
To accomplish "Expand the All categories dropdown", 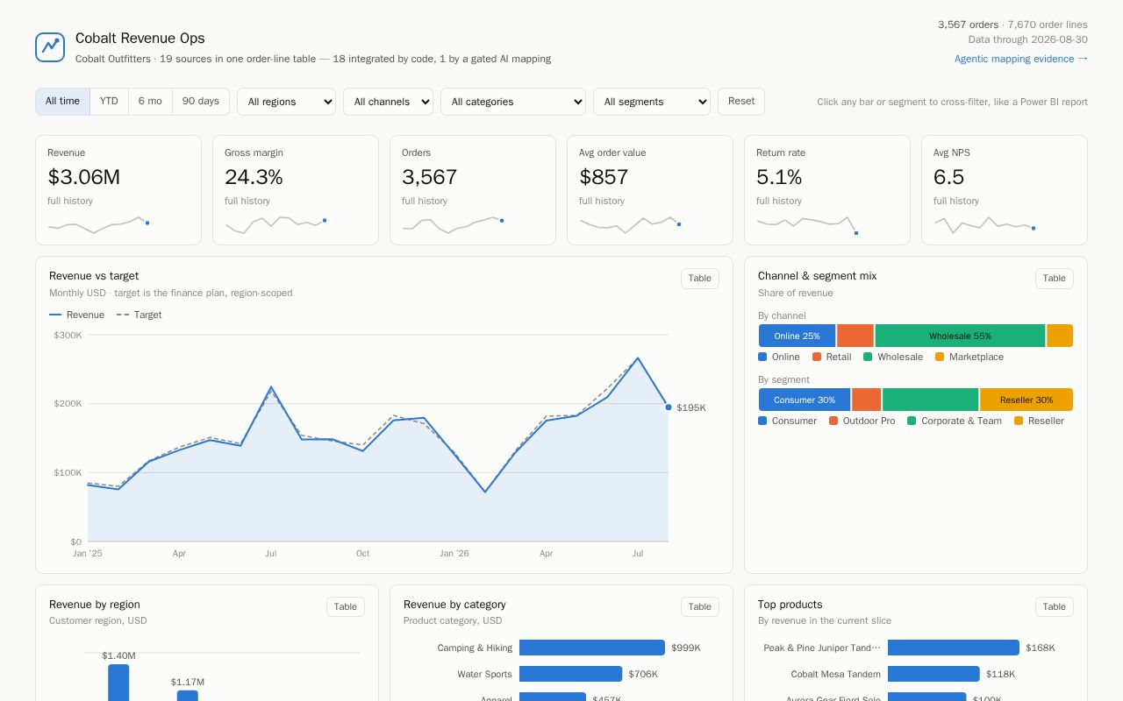I will [x=513, y=102].
